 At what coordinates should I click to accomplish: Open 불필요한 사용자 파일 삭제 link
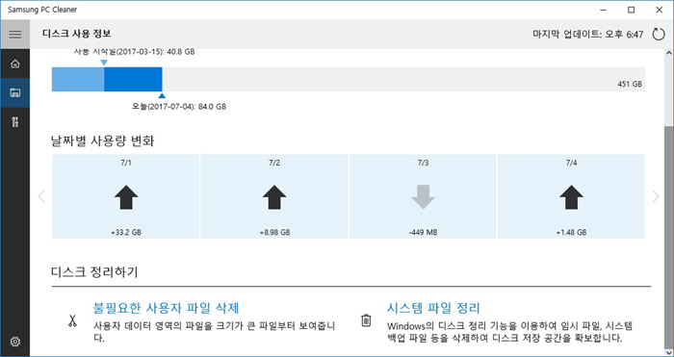tap(166, 308)
